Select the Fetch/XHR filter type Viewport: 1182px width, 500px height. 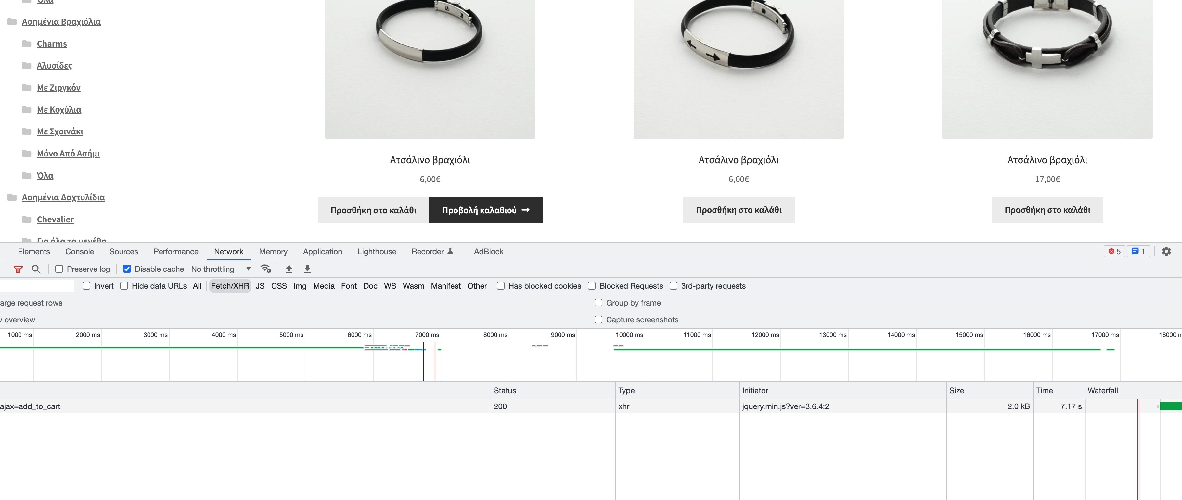(x=230, y=286)
